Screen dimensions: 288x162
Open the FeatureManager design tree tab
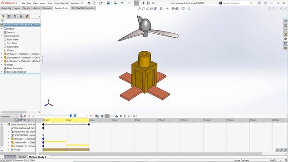click(x=3, y=16)
